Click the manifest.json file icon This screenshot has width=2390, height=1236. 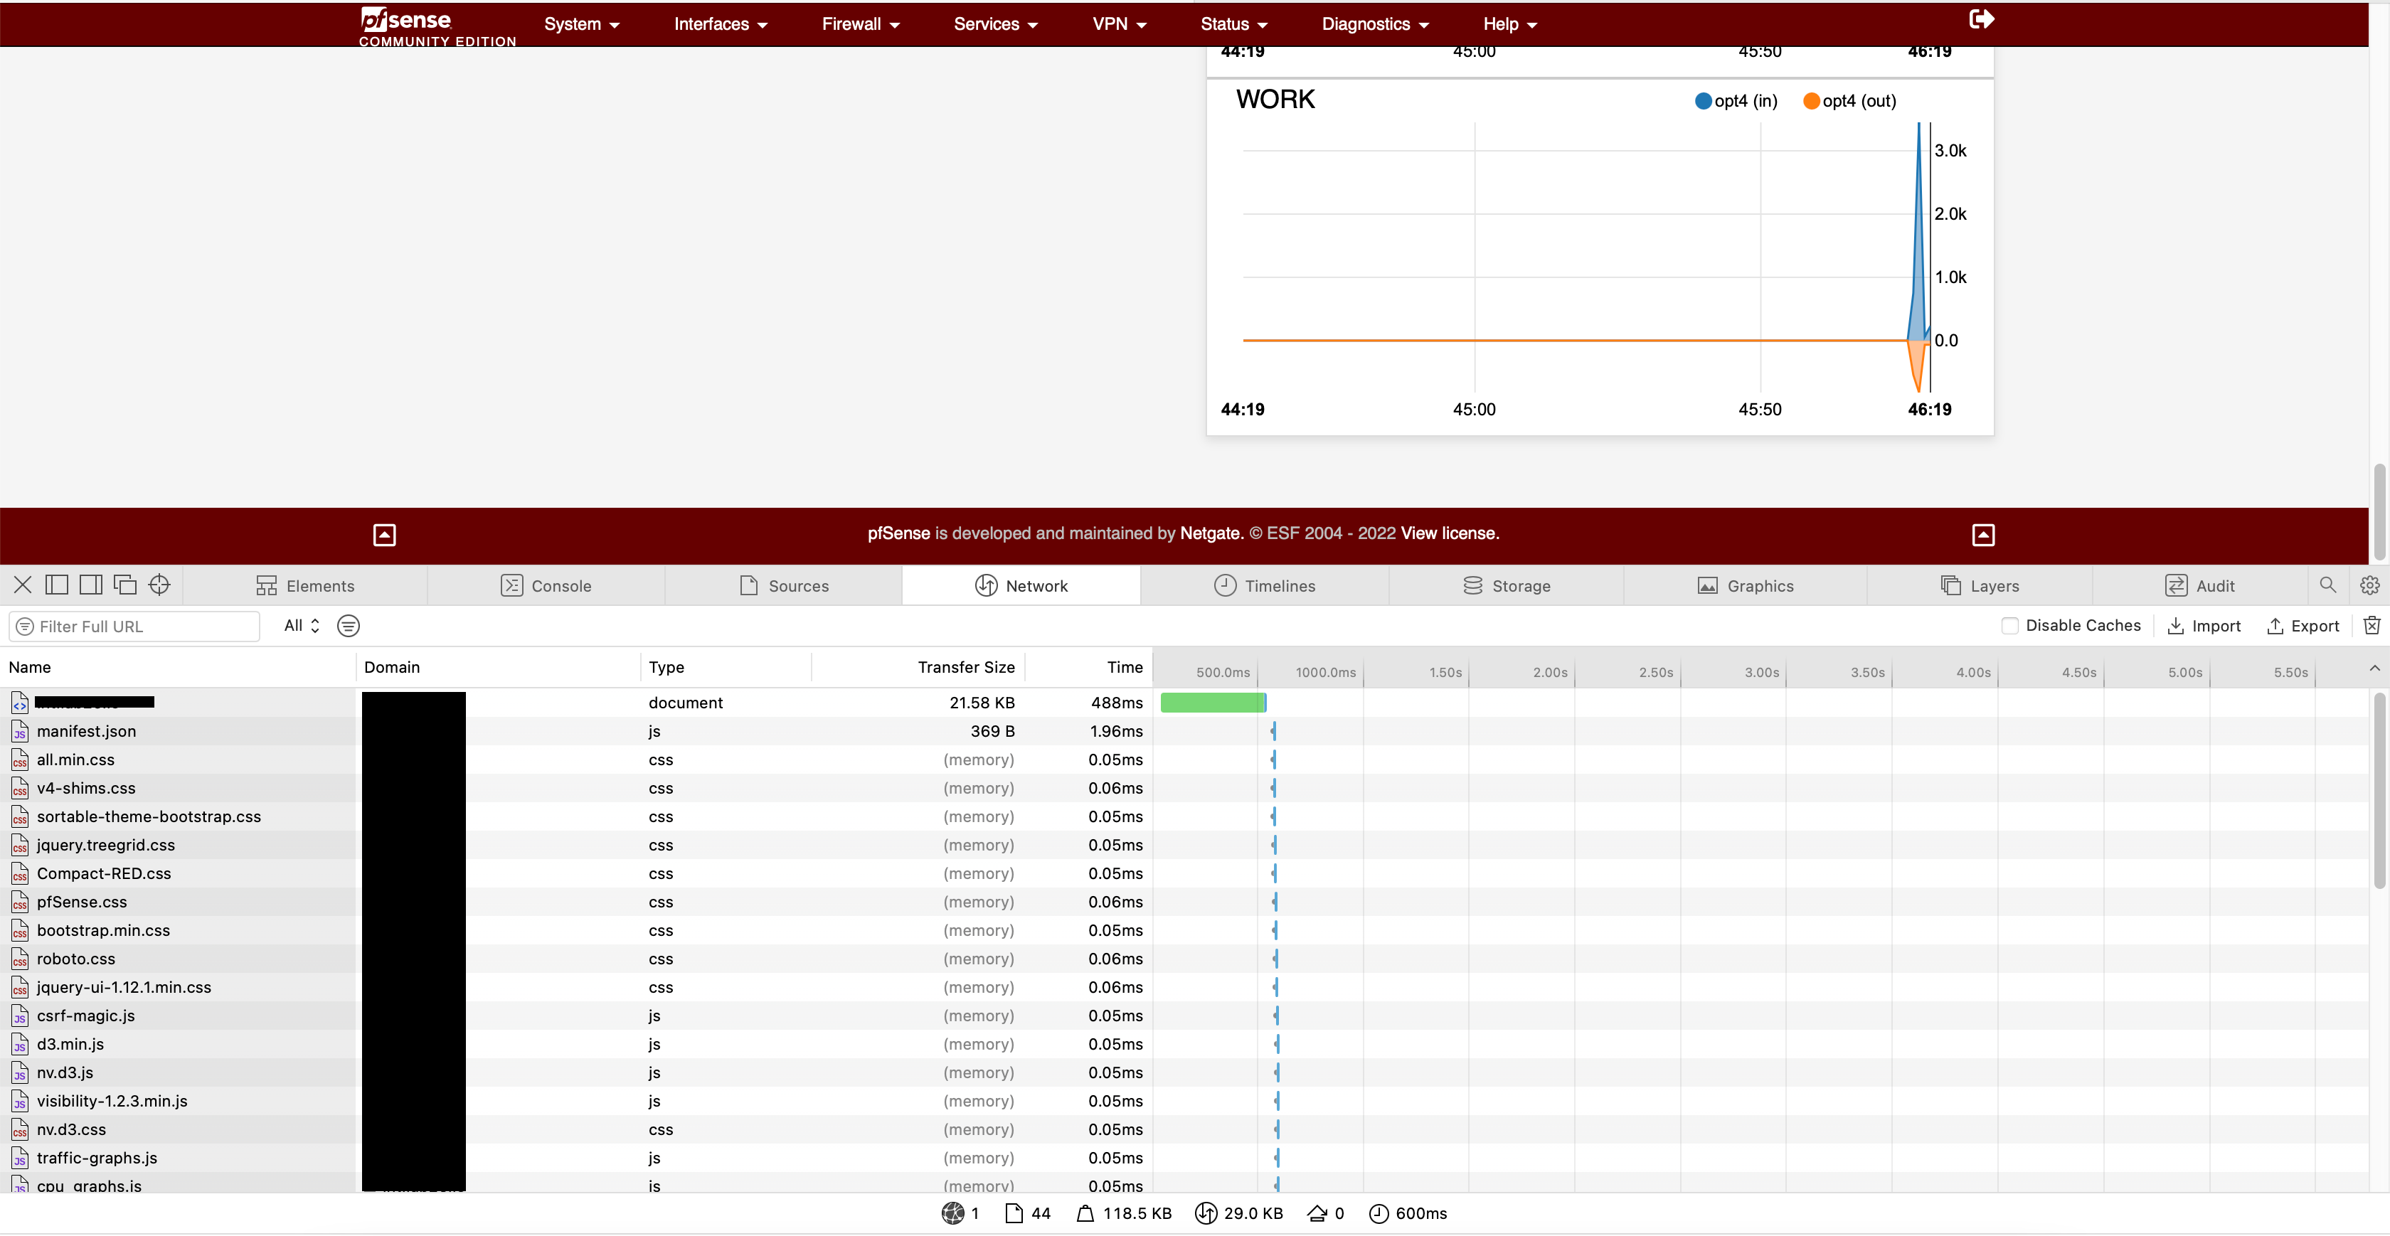click(19, 731)
